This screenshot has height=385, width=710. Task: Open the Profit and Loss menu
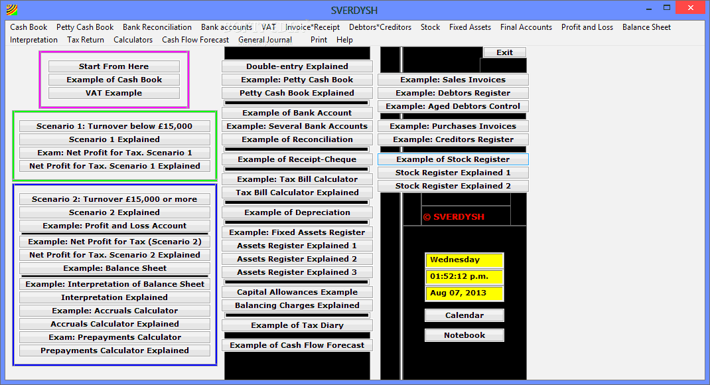click(x=587, y=27)
